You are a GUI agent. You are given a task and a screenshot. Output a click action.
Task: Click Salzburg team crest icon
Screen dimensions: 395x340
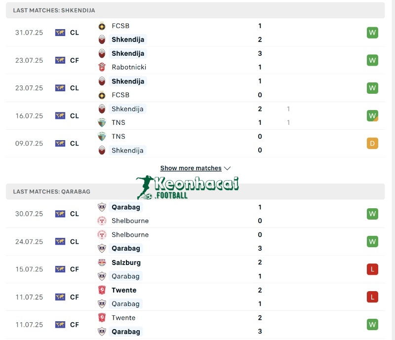(102, 263)
